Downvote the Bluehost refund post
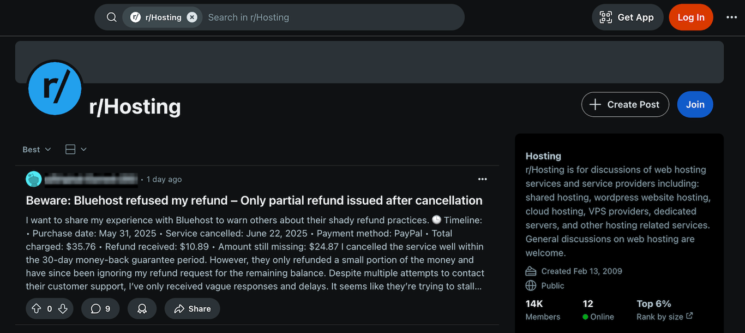The image size is (745, 333). coord(63,309)
